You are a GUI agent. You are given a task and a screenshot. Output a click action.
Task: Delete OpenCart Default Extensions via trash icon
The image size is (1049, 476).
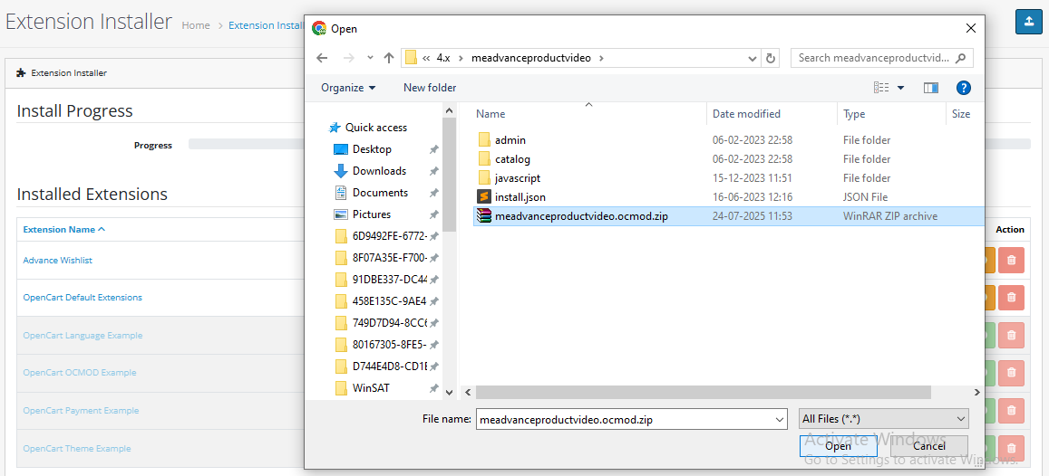[x=1011, y=298]
